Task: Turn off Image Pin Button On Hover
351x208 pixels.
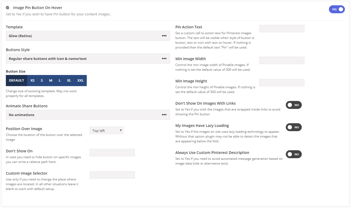Action: click(x=337, y=9)
